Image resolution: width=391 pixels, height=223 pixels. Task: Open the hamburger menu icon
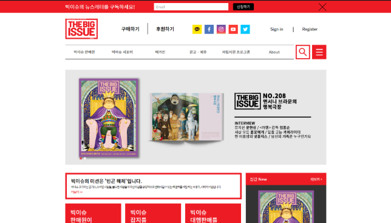click(319, 52)
